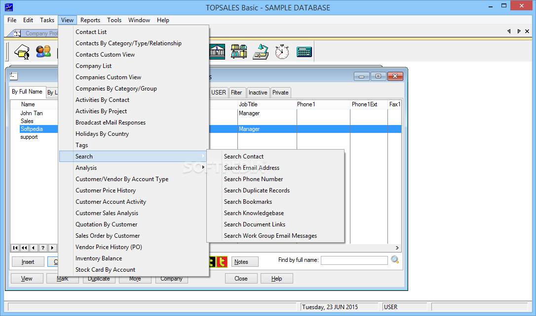This screenshot has height=316, width=536.
Task: Expand the Search submenu arrow
Action: coord(203,156)
